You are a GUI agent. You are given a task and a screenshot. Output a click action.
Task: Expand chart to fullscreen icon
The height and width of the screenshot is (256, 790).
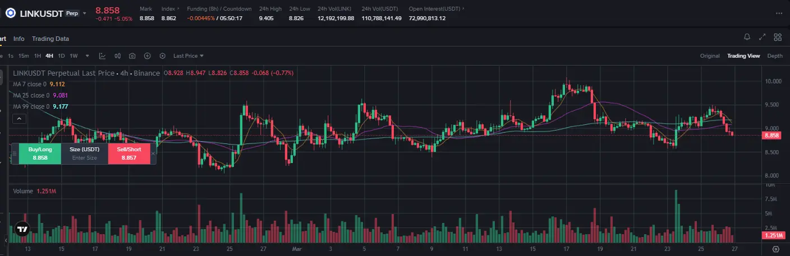click(x=763, y=38)
